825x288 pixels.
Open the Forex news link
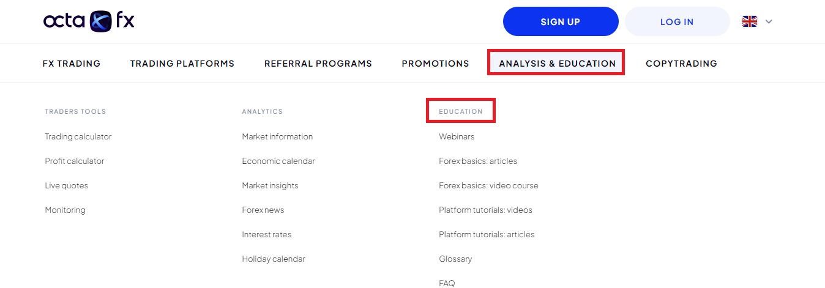tap(263, 210)
